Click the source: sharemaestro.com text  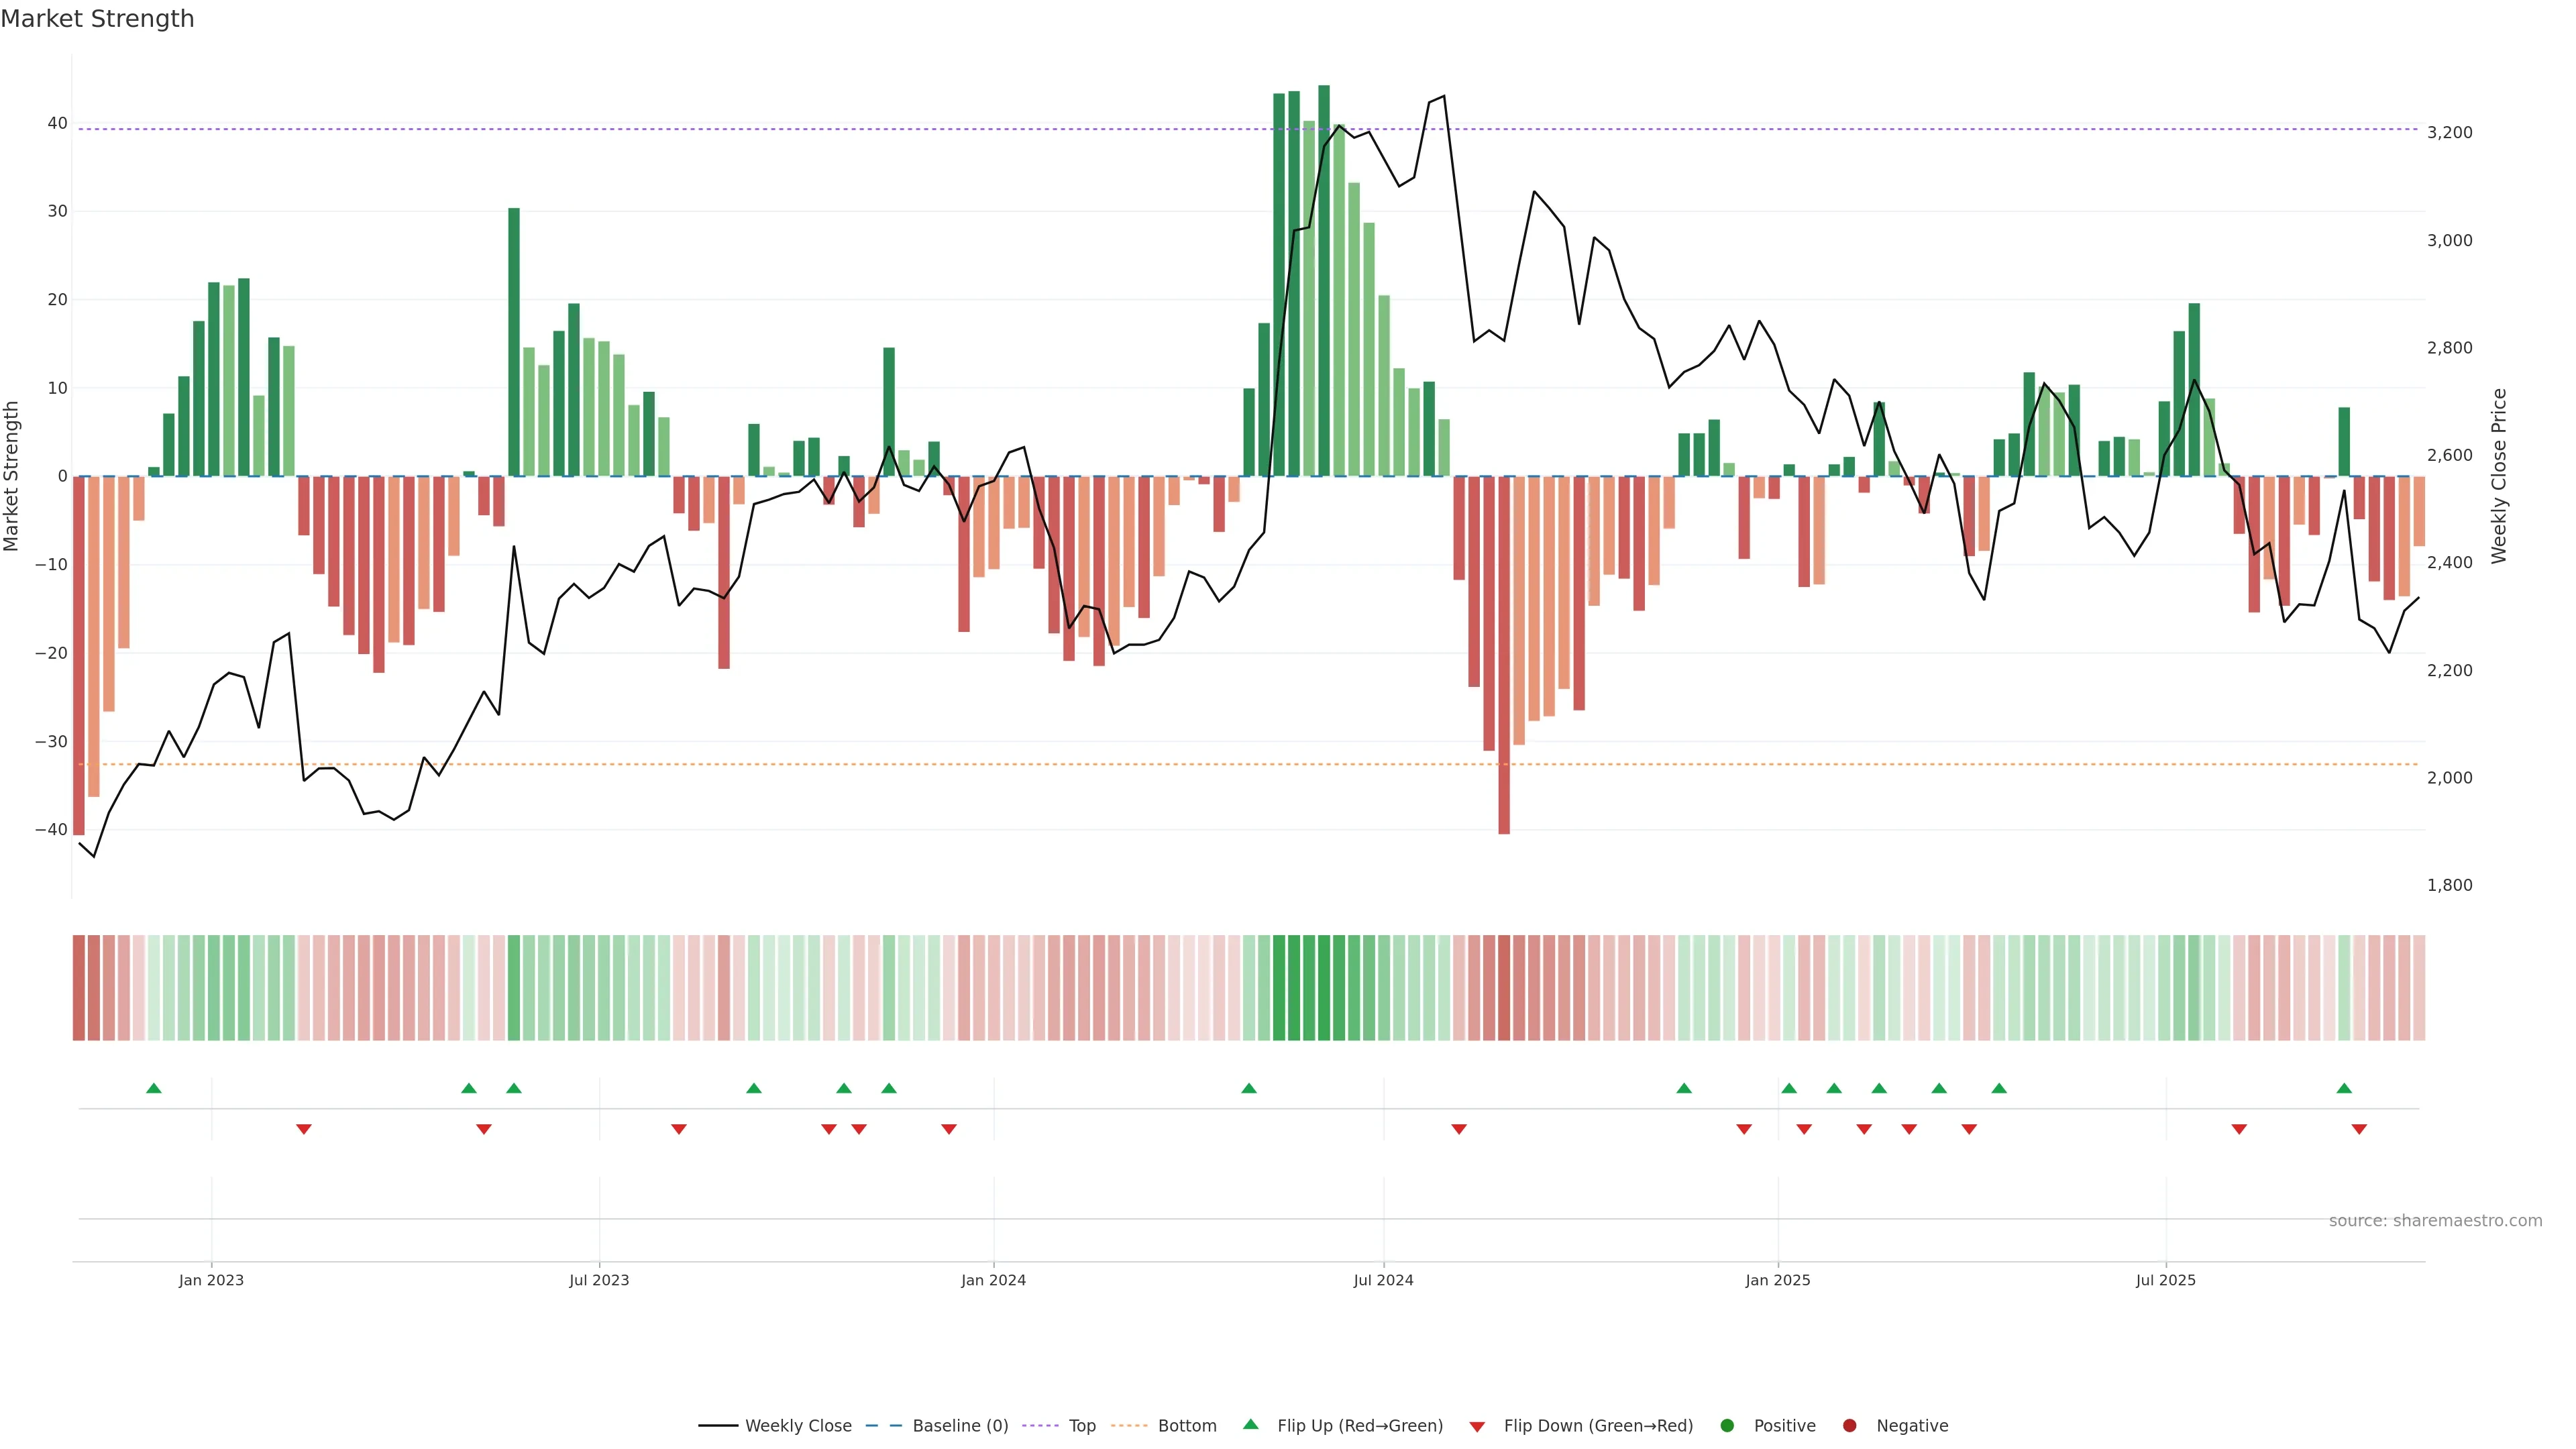click(x=2435, y=1221)
